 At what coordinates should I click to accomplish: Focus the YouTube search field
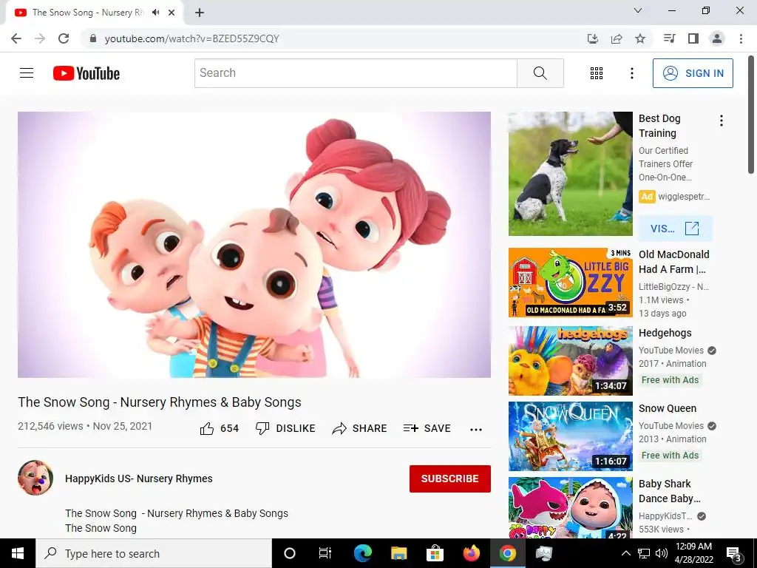[x=356, y=73]
